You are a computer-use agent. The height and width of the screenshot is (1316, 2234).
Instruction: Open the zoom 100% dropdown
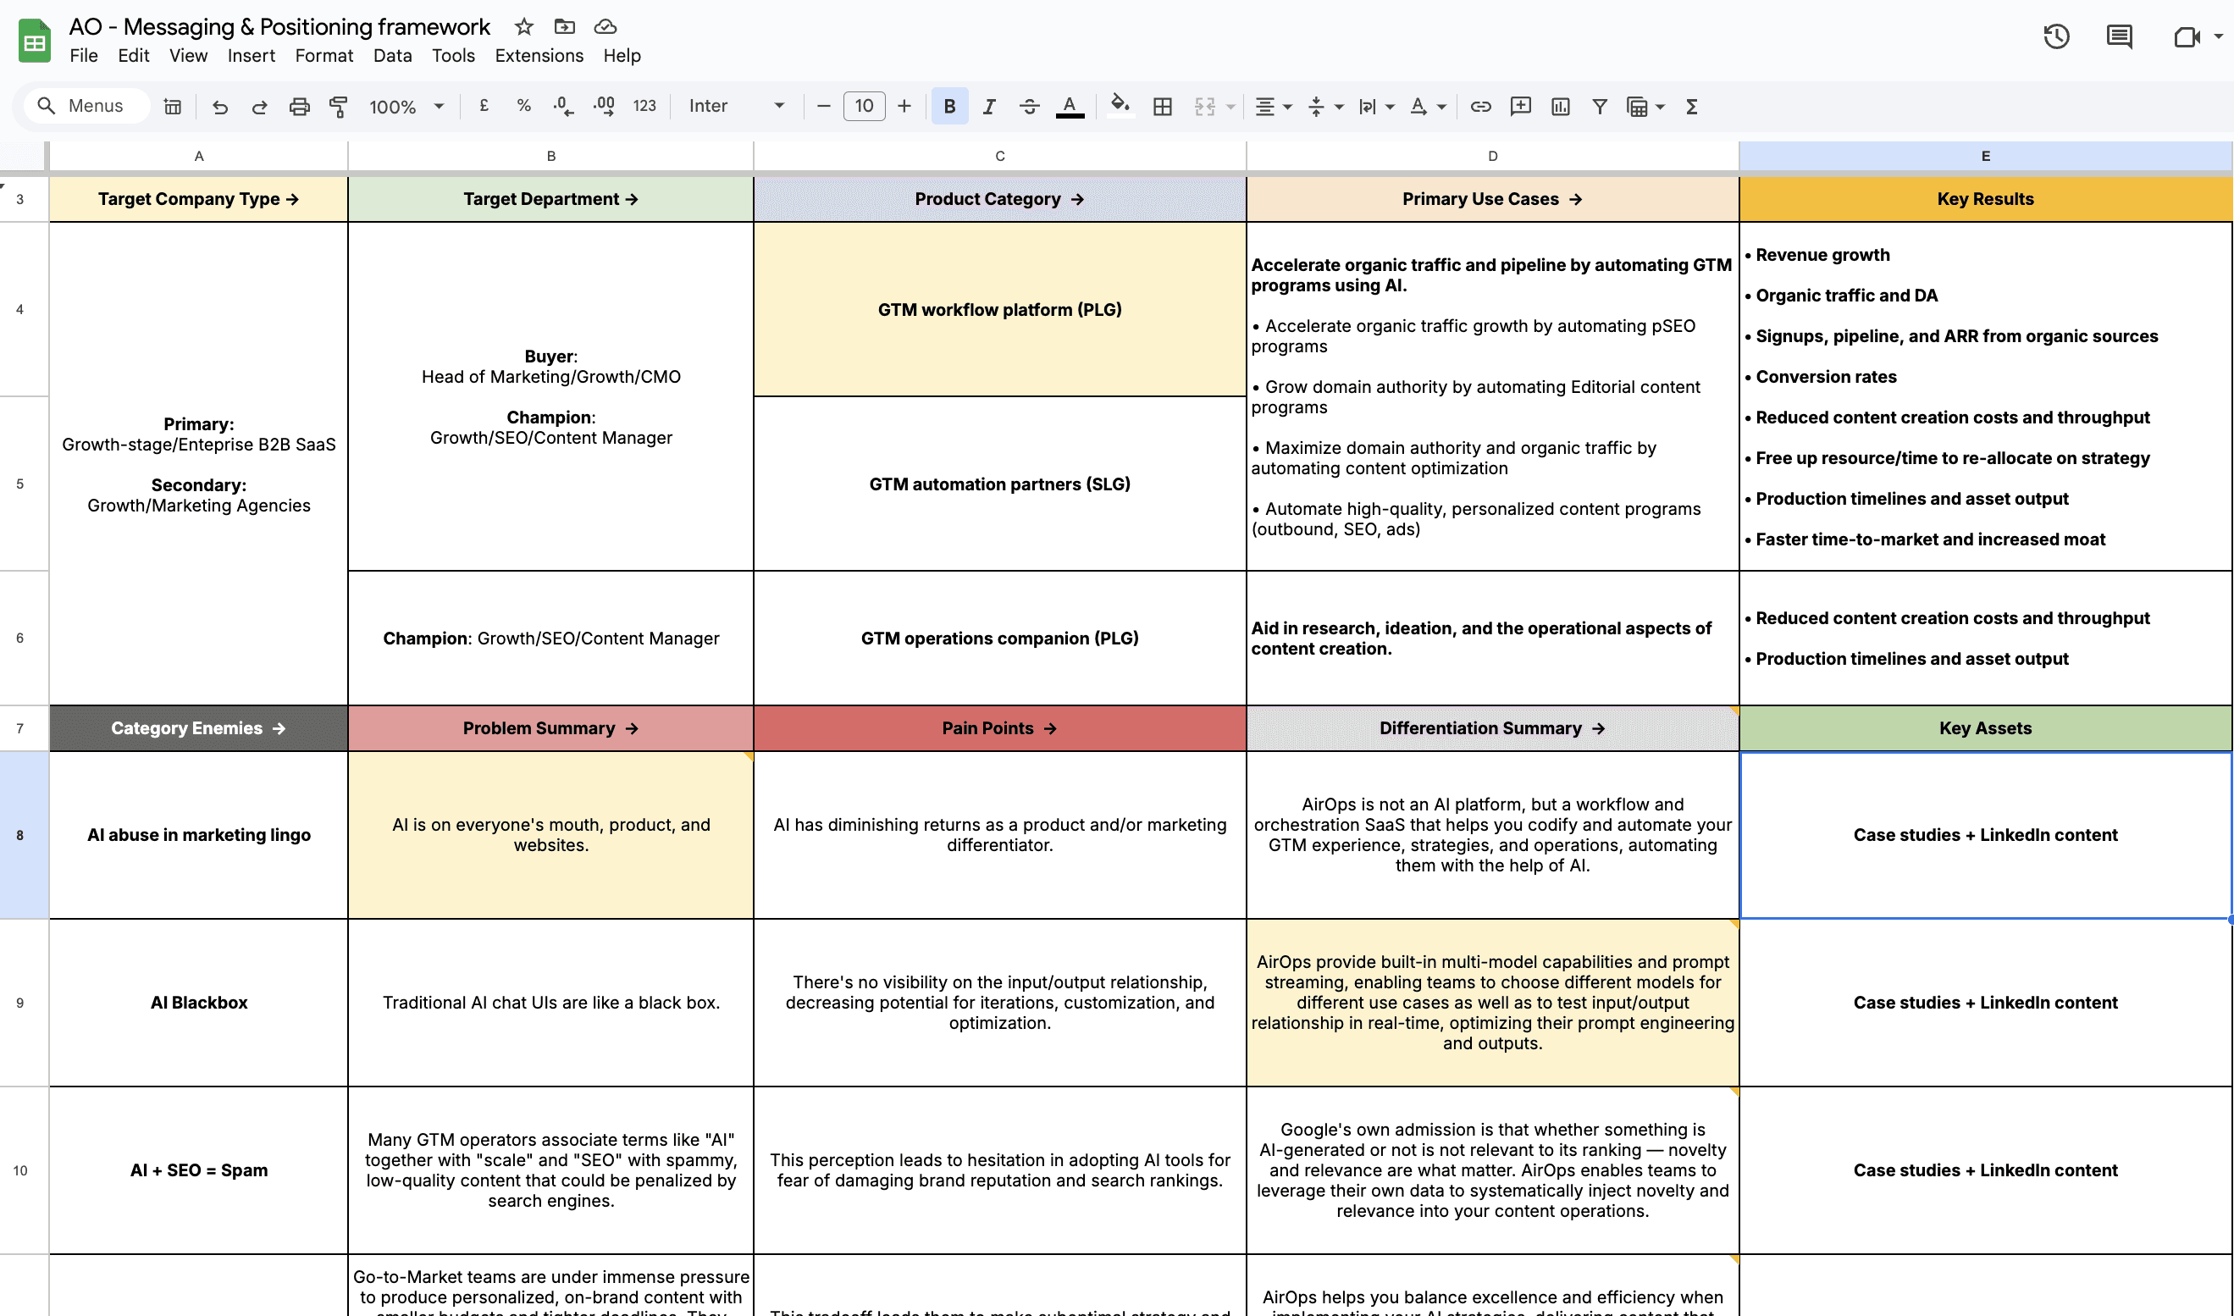point(406,107)
